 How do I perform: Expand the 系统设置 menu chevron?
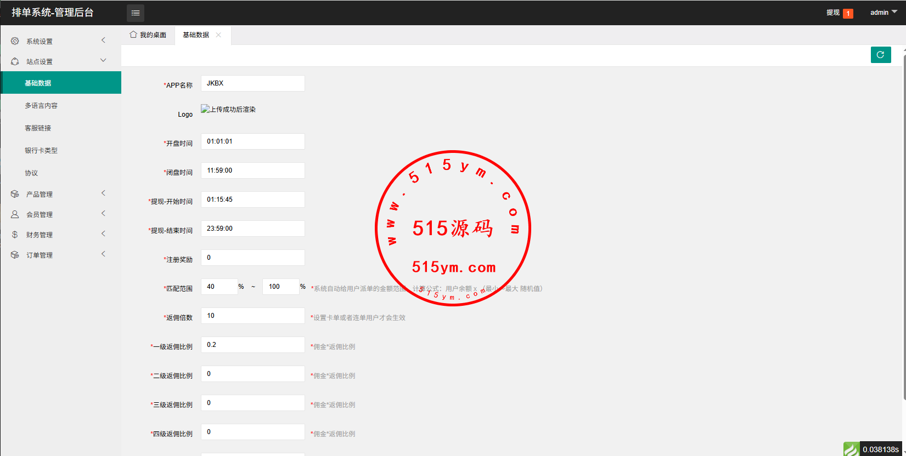coord(103,41)
